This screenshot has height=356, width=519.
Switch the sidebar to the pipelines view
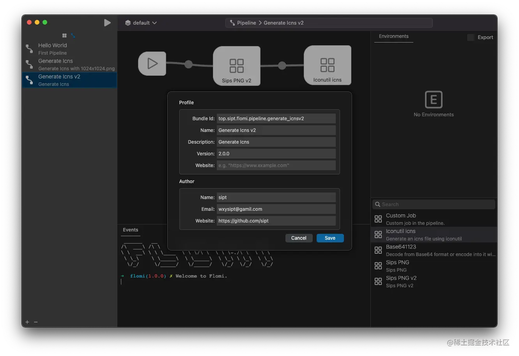coord(73,36)
